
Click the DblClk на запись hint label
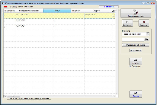pos(29,99)
